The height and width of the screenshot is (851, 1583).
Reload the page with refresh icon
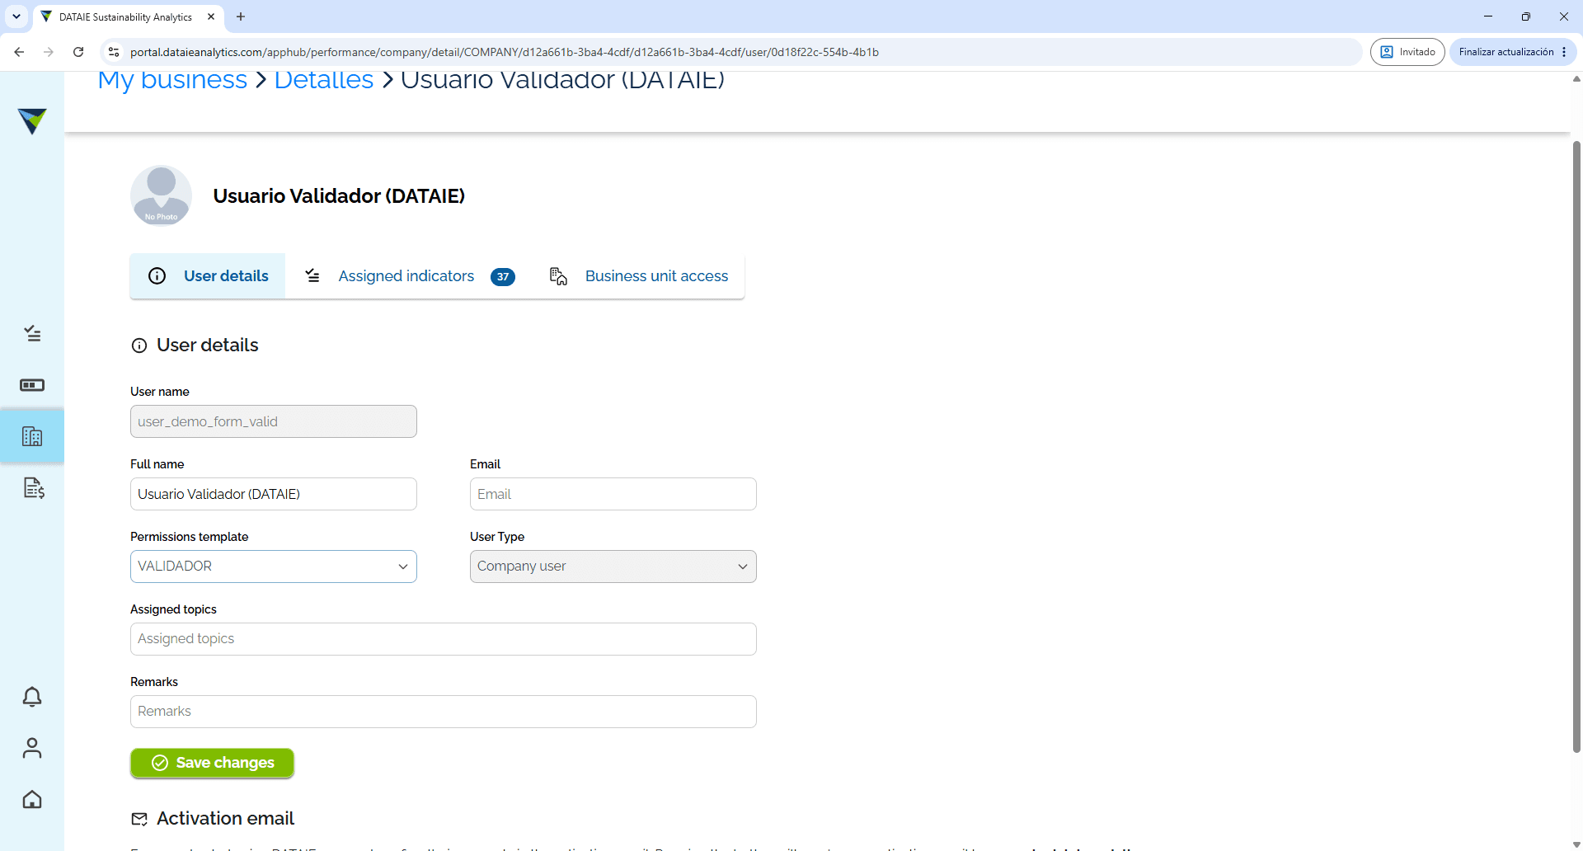pos(78,52)
